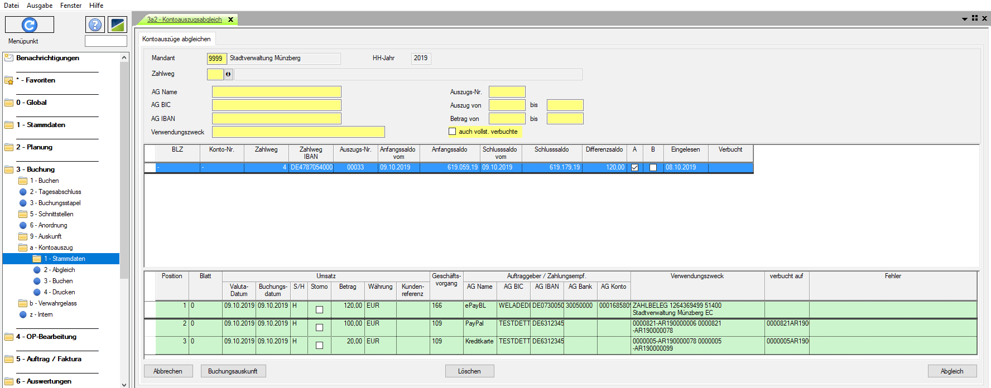Enable the 'auch vollst. verbuchte' checkbox
This screenshot has width=991, height=388.
point(453,132)
